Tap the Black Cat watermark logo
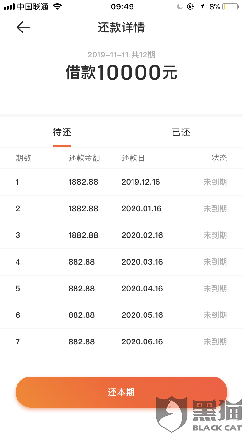Screen dimensions: 243x433 [x=199, y=414]
